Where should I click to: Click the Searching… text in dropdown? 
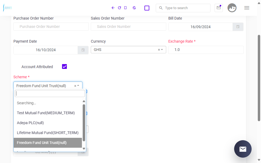27,103
